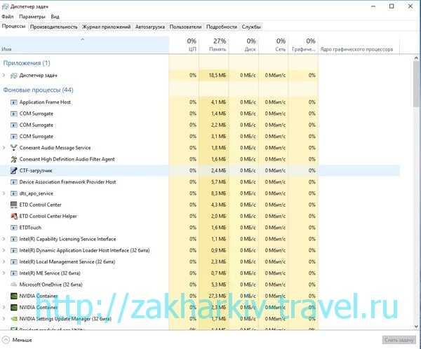Select Microsoft OneDrive (32 бита) row
The image size is (421, 349).
(200, 285)
